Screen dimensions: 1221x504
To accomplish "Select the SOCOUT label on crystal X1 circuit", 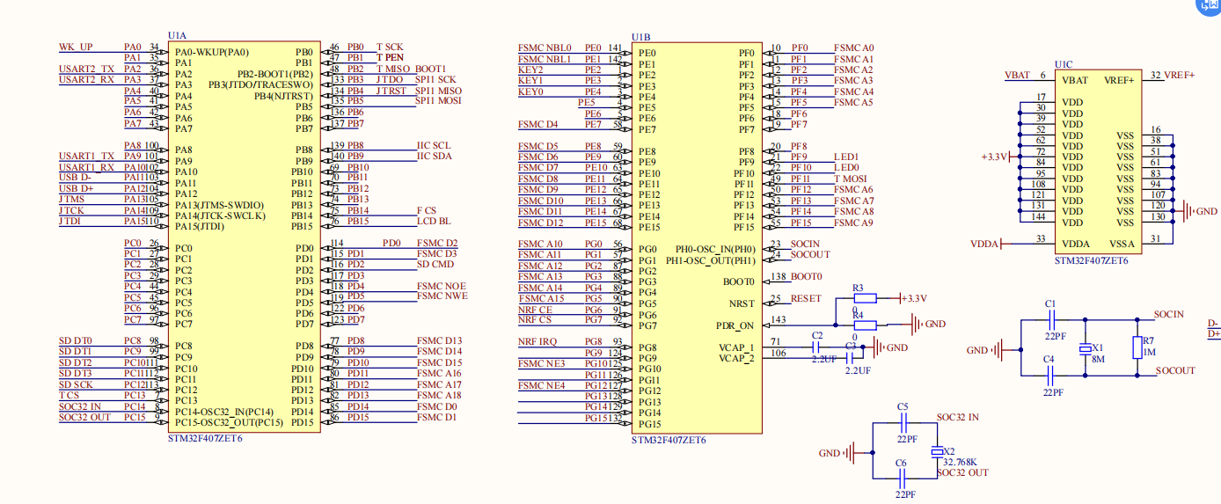I will click(1175, 370).
